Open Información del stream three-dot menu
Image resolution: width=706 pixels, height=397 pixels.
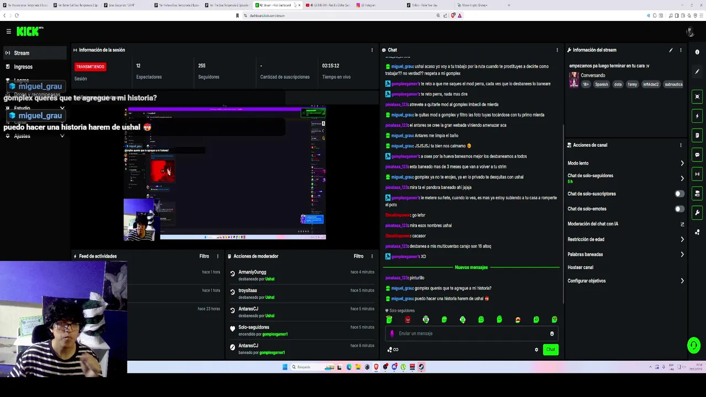coord(681,50)
